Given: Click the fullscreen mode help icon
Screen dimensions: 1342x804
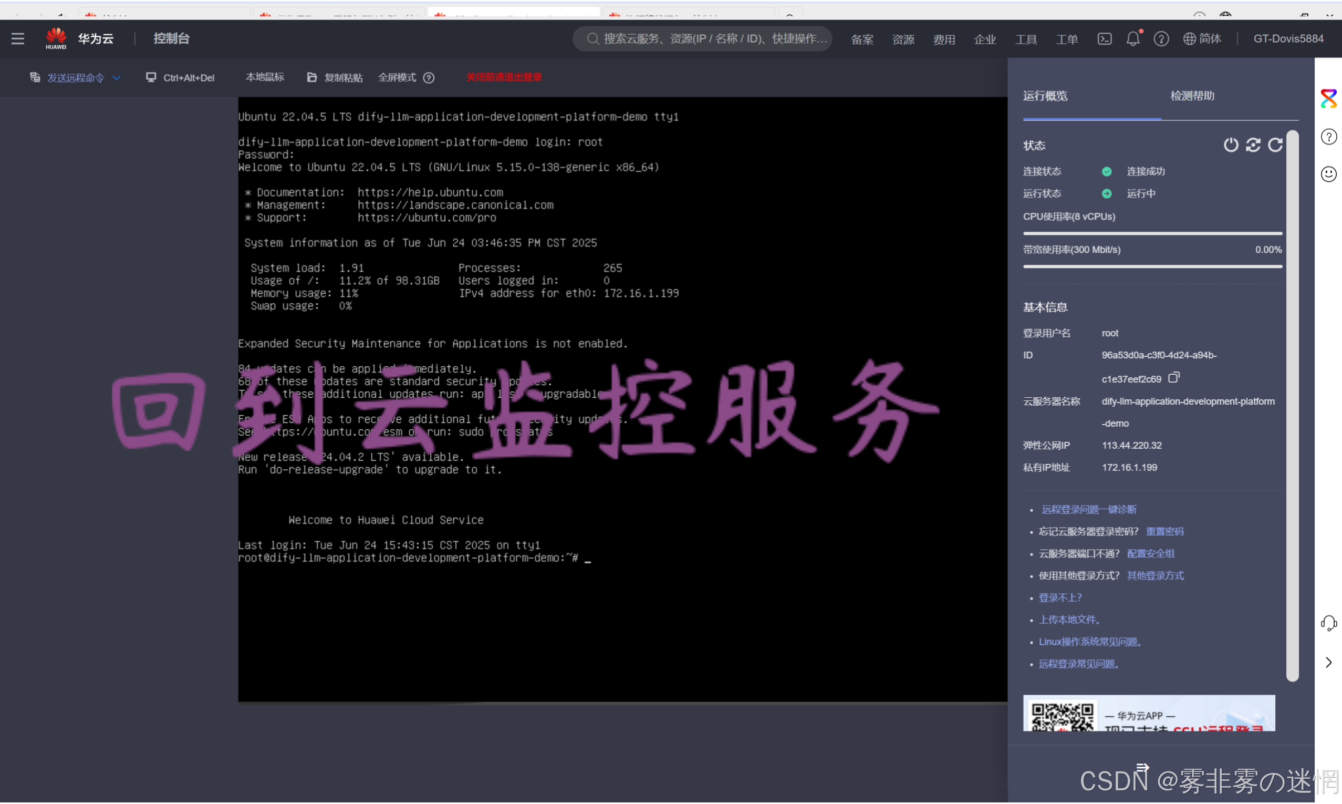Looking at the screenshot, I should (429, 78).
